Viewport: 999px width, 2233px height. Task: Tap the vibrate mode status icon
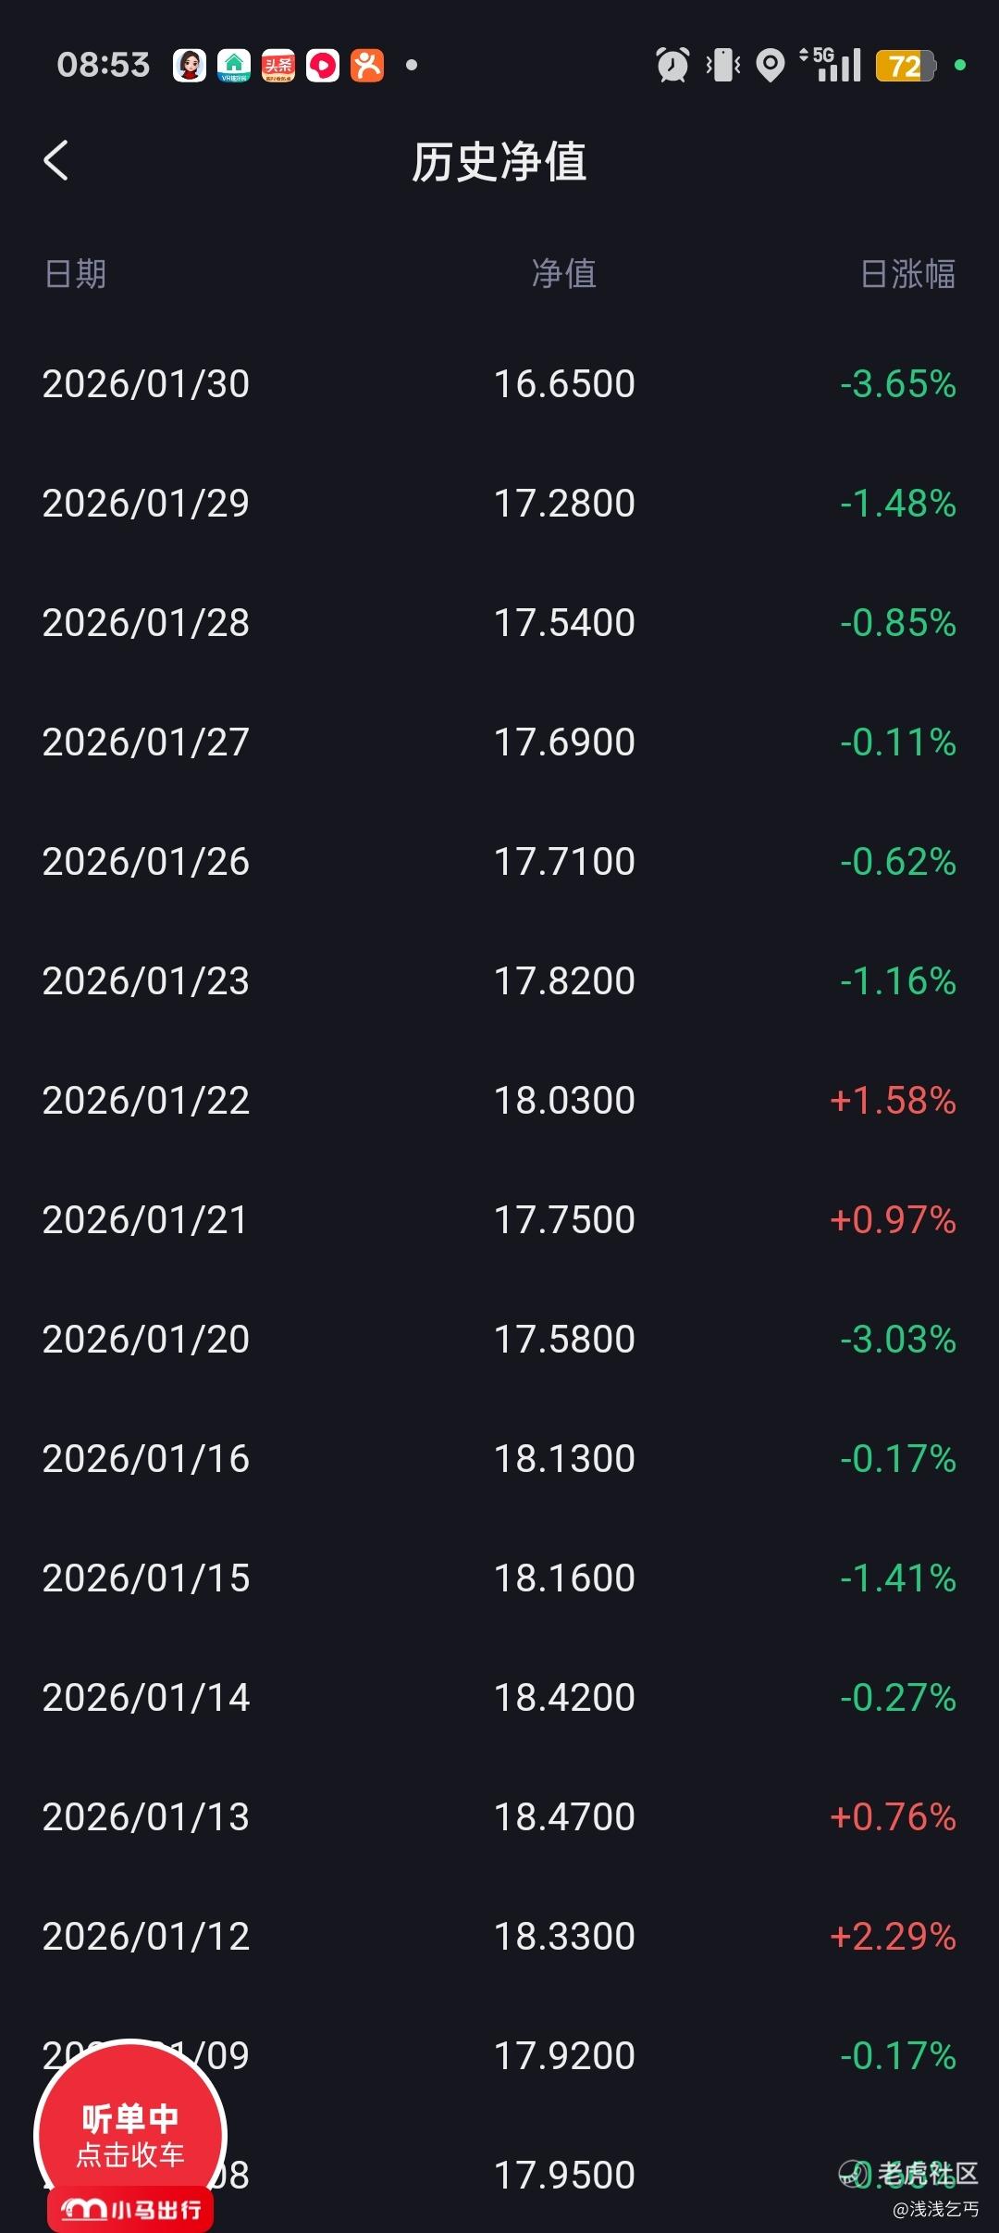[723, 65]
